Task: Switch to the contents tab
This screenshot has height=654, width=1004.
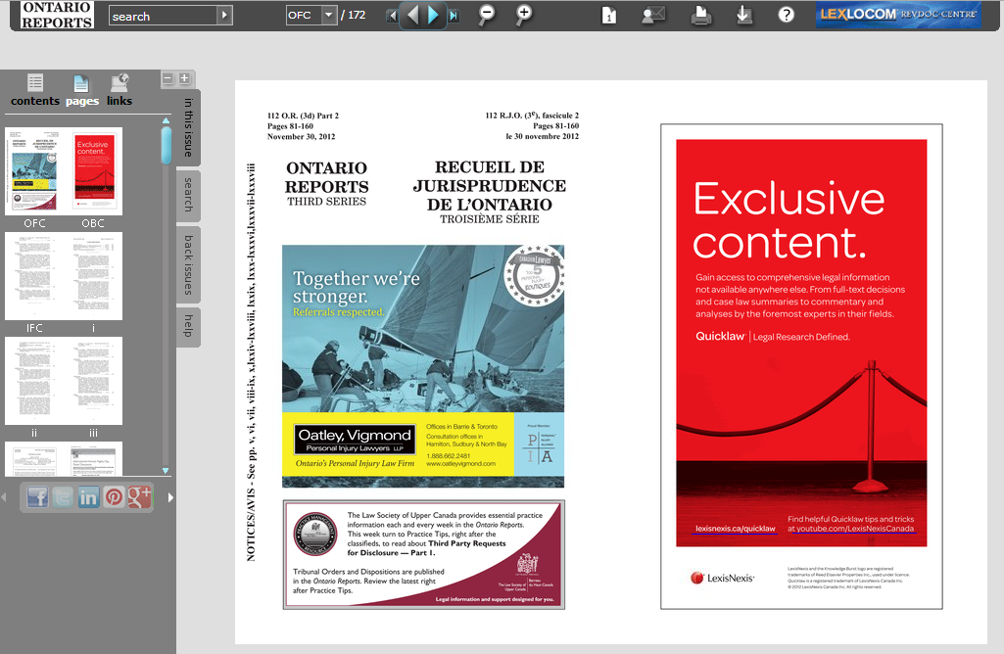Action: [x=35, y=90]
